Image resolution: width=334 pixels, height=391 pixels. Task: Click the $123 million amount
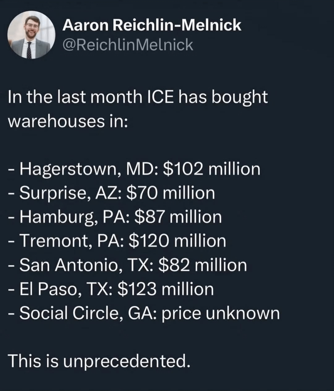pos(166,289)
